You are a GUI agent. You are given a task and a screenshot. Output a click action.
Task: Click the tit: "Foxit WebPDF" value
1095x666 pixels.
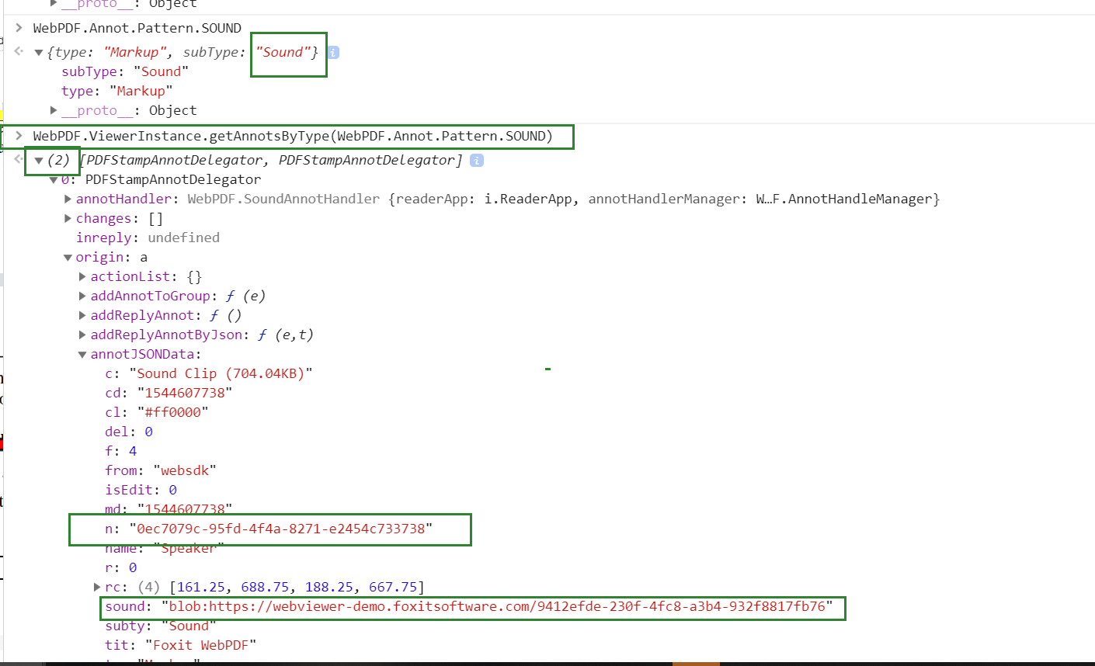tap(201, 645)
